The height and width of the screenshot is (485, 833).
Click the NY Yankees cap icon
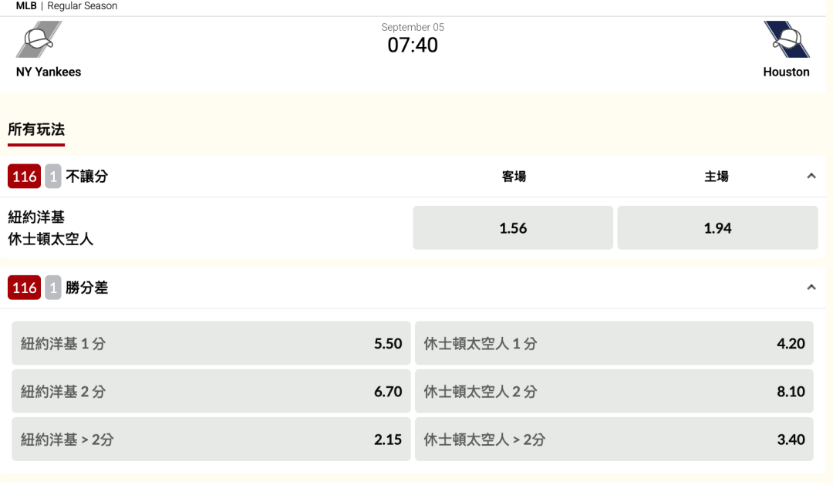point(39,39)
